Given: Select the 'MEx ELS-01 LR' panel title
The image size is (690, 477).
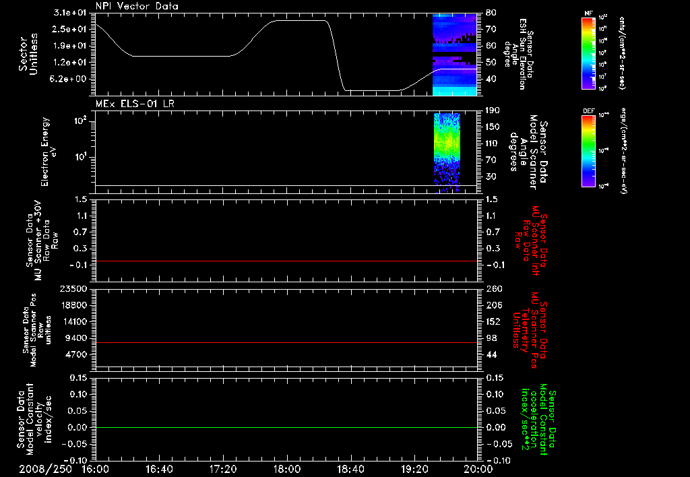Looking at the screenshot, I should [x=135, y=104].
